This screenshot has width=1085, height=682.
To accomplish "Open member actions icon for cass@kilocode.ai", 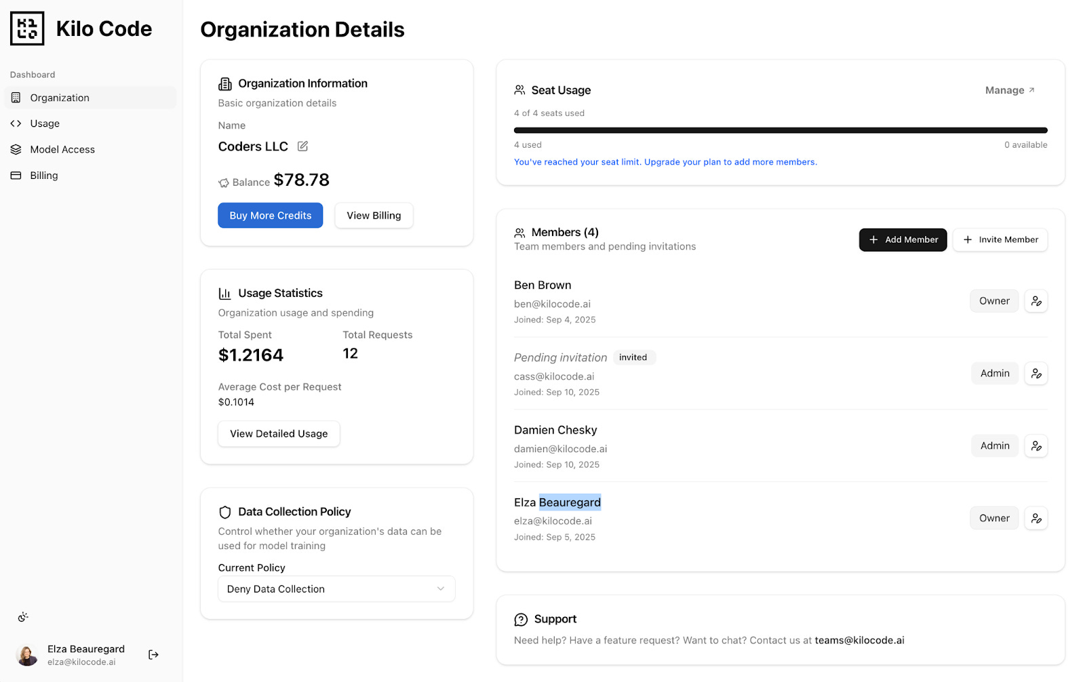I will [x=1036, y=374].
